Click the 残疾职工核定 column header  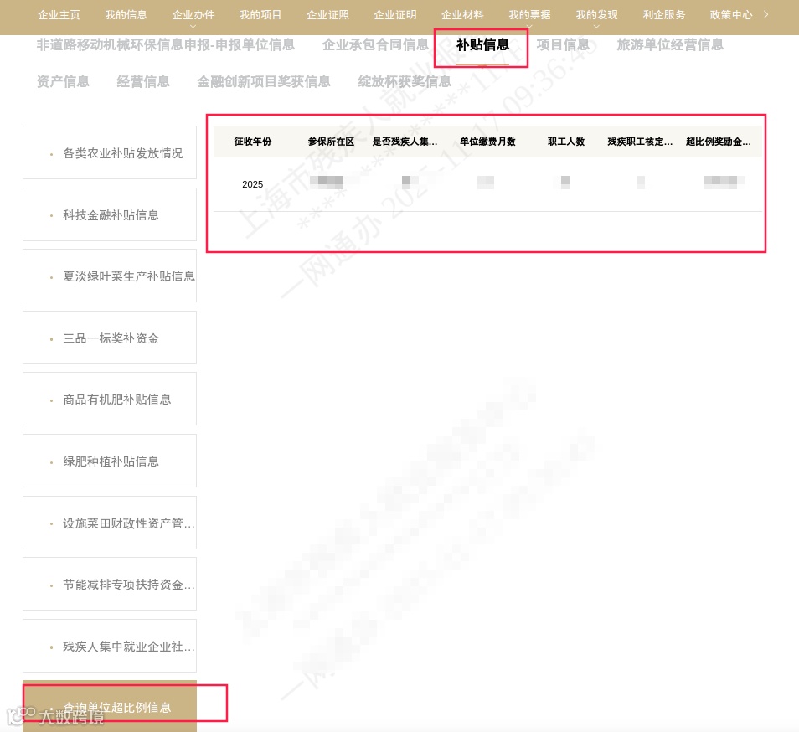pos(640,142)
